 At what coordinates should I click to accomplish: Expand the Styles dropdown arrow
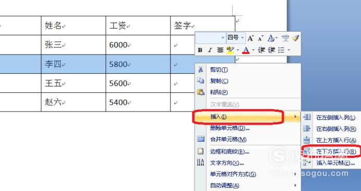click(276, 38)
